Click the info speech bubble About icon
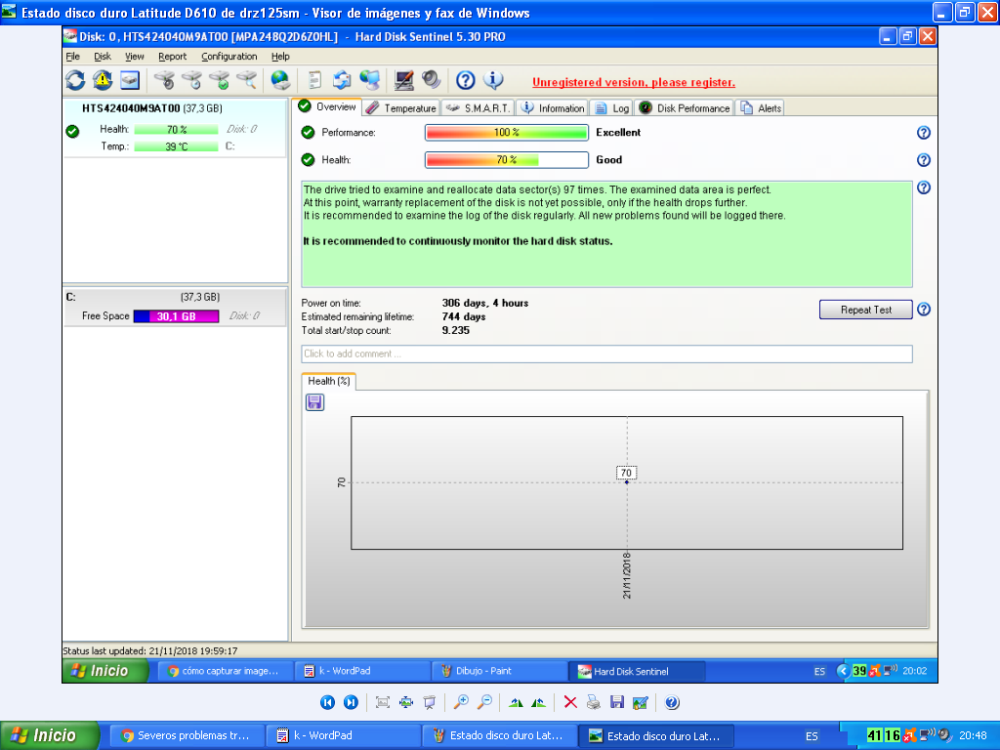The image size is (1000, 750). click(x=493, y=80)
